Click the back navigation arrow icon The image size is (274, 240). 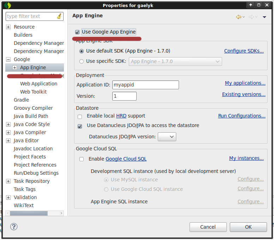(x=239, y=17)
